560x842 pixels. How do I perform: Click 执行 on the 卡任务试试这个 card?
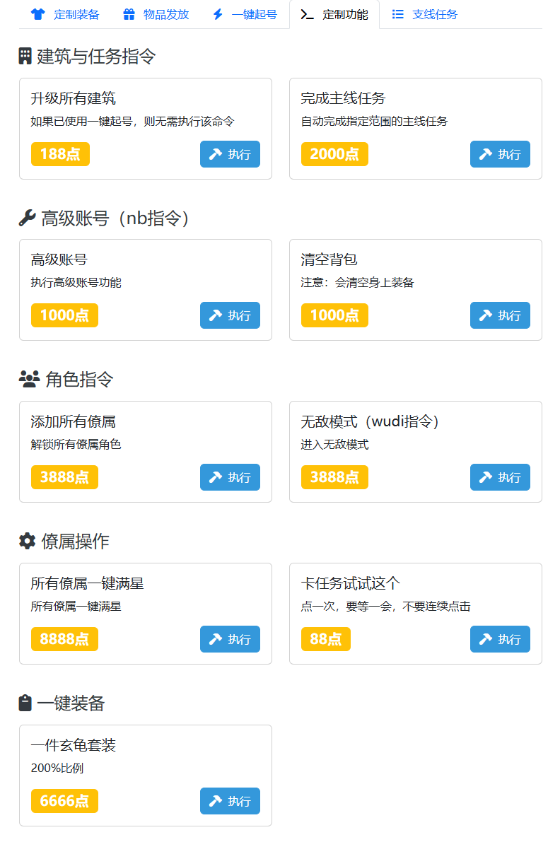point(500,639)
